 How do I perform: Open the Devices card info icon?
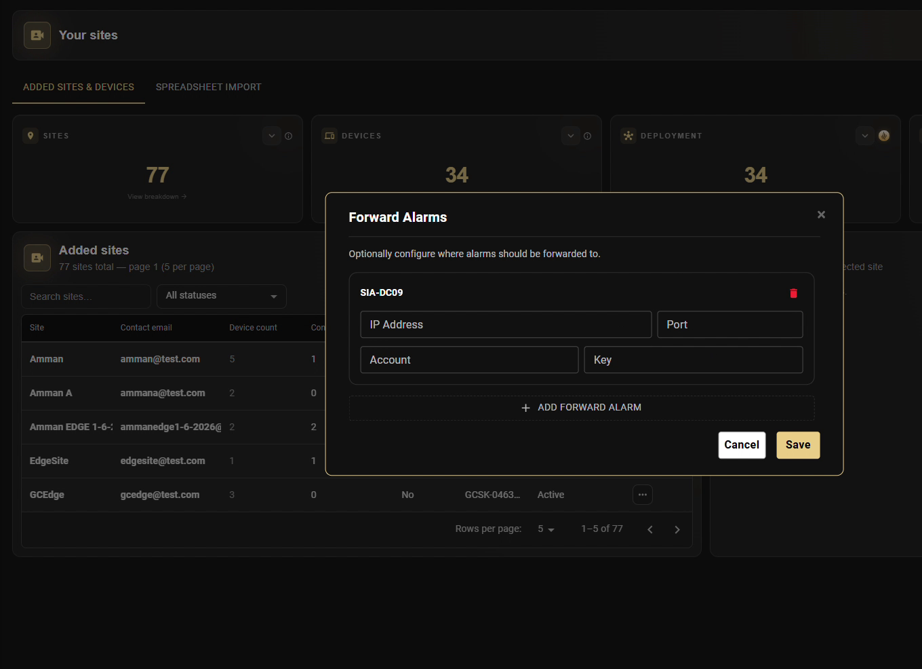point(588,136)
